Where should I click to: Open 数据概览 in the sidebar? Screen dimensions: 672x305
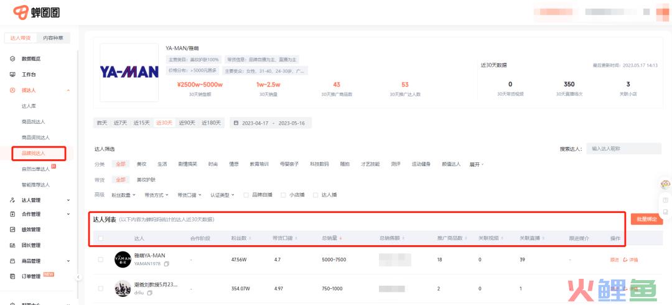31,59
